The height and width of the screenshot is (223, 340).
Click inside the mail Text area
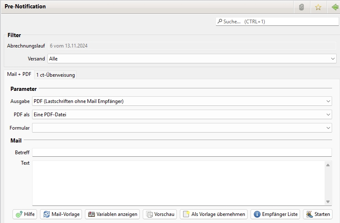178,183
